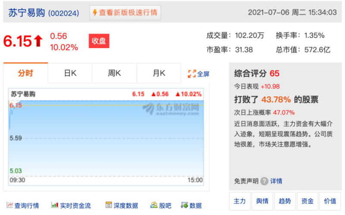Click the 股吧 people icon
345x215 pixels.
pos(154,205)
